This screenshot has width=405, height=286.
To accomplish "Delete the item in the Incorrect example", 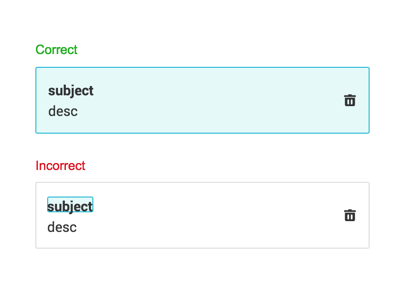I will click(349, 215).
